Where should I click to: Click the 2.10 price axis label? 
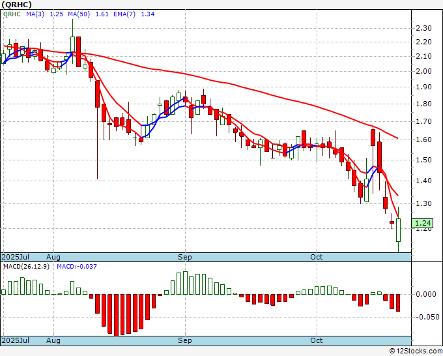[x=424, y=56]
